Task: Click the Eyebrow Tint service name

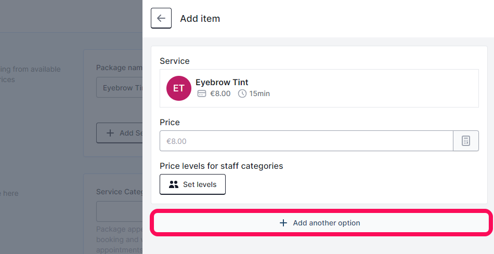Action: (222, 82)
